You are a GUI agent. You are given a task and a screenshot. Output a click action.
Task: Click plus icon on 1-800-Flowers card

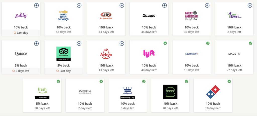coord(250,5)
